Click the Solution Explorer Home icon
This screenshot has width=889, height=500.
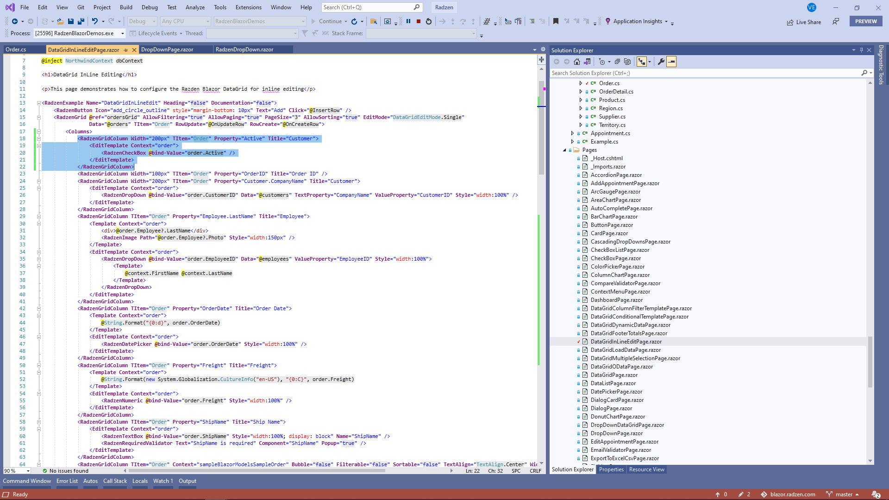coord(577,62)
